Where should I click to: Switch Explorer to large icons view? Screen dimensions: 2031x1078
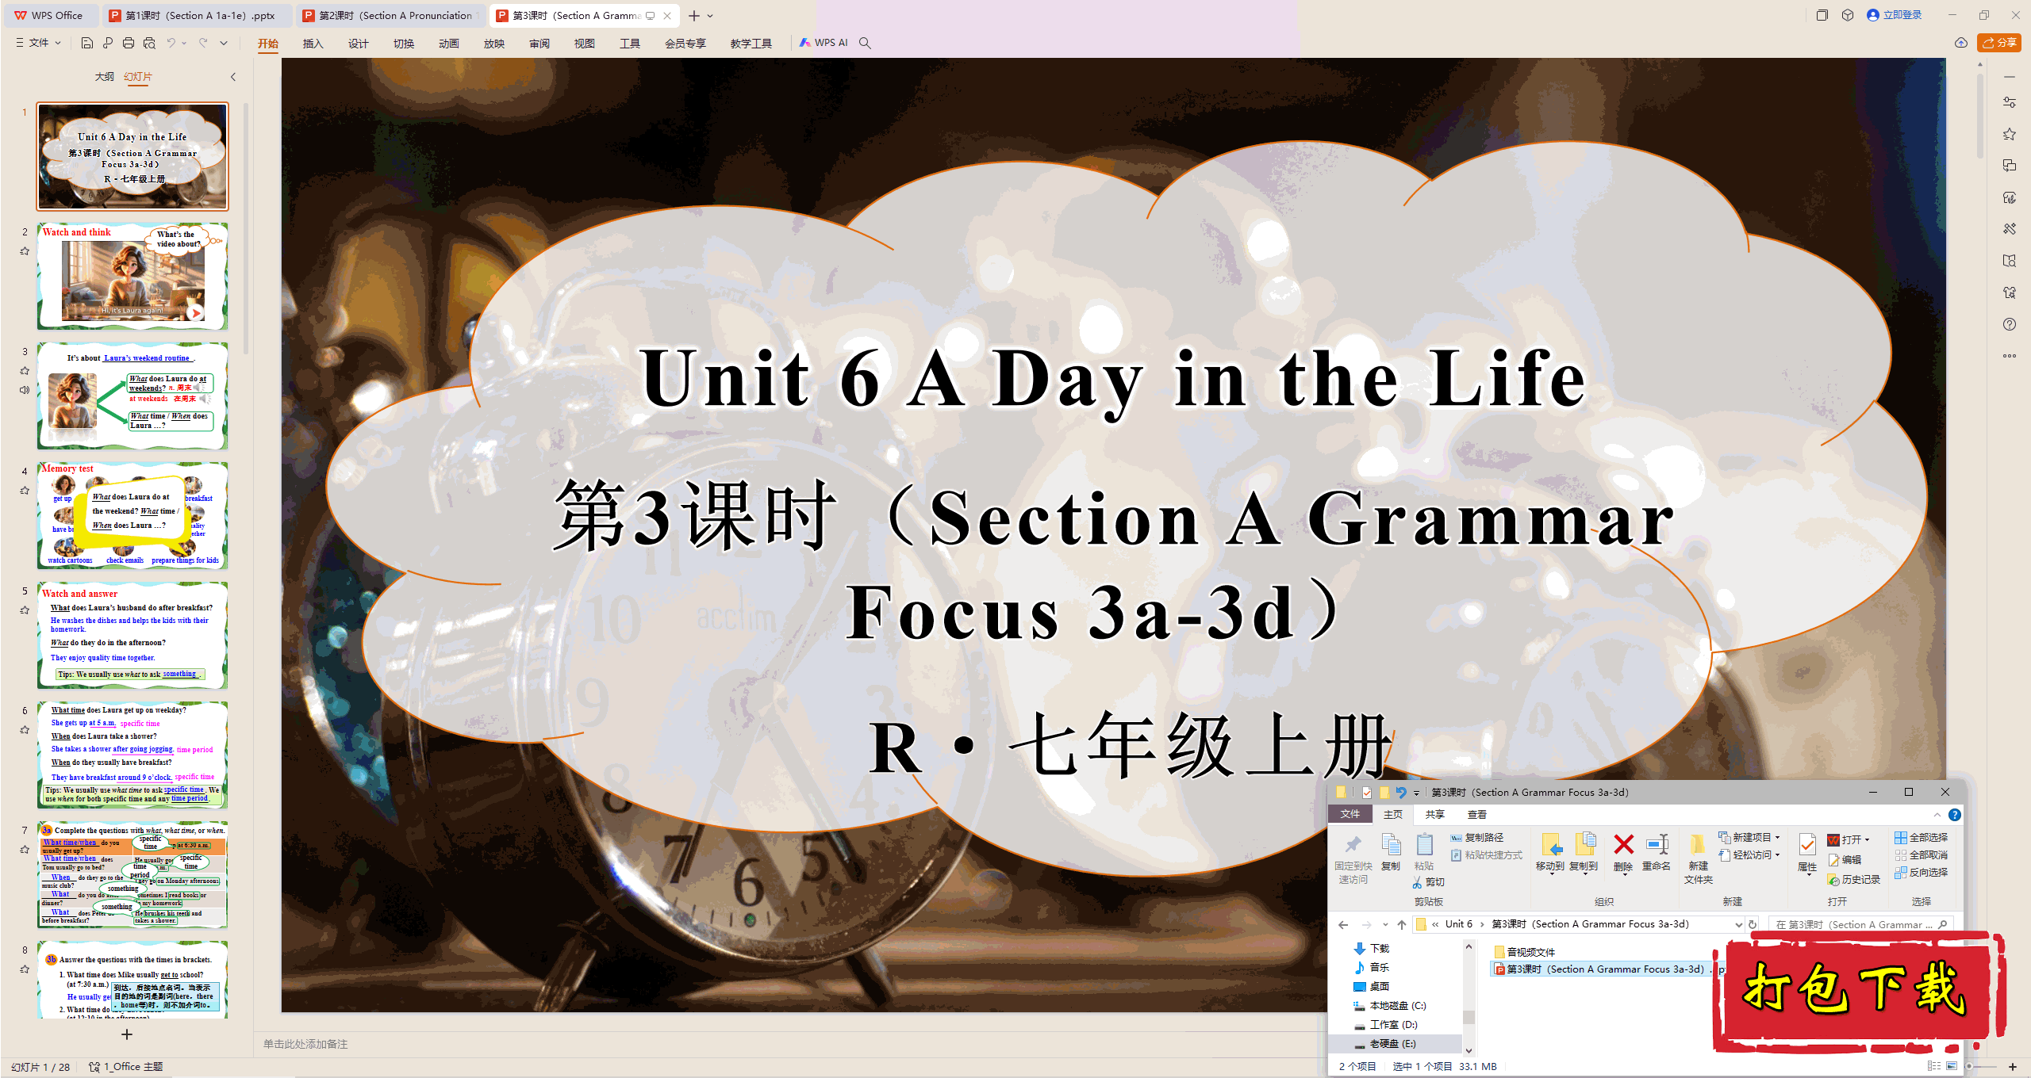coord(1952,1067)
